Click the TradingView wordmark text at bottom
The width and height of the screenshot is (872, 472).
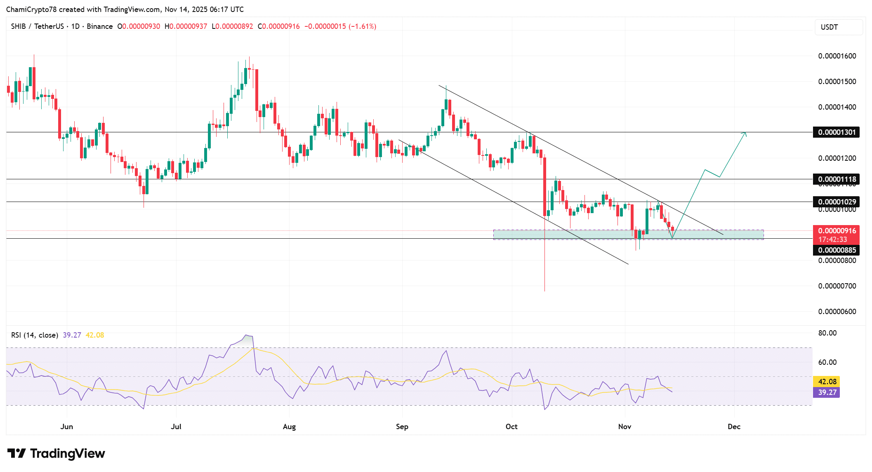68,453
